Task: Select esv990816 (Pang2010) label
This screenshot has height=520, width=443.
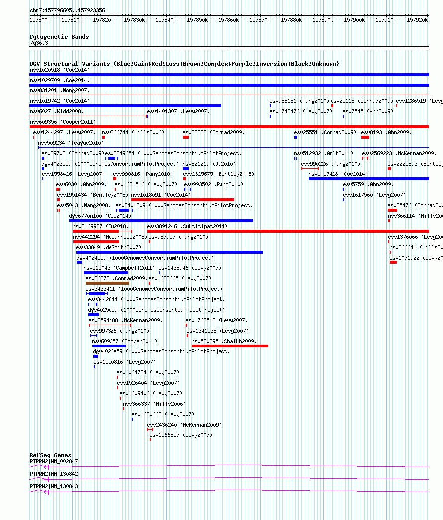Action: [x=143, y=174]
